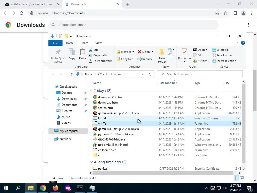Reload page in Chrome toolbar
257x193 pixels.
(x=22, y=13)
